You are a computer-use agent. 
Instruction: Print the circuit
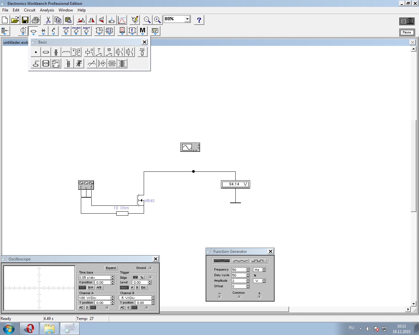point(35,20)
